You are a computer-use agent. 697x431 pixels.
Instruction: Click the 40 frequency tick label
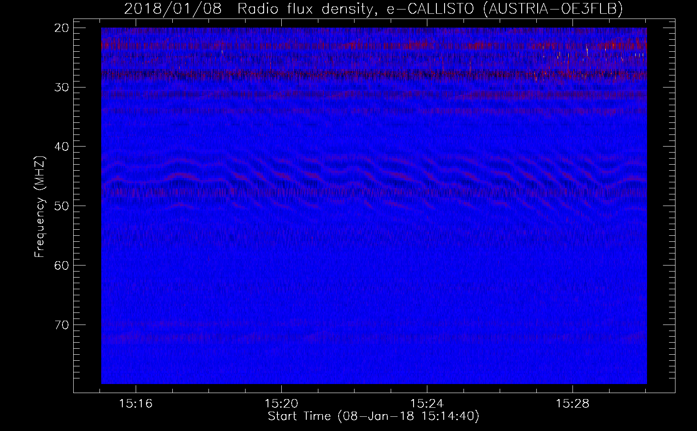coord(62,147)
